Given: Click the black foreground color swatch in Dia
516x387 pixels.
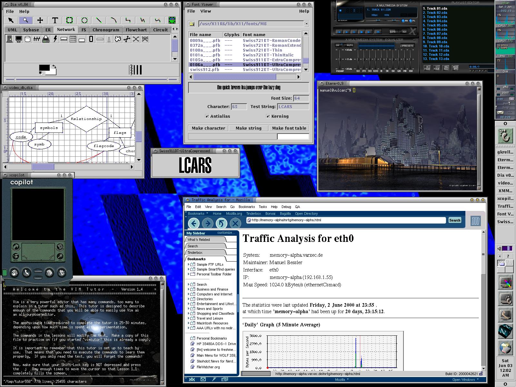Looking at the screenshot, I should tap(44, 68).
